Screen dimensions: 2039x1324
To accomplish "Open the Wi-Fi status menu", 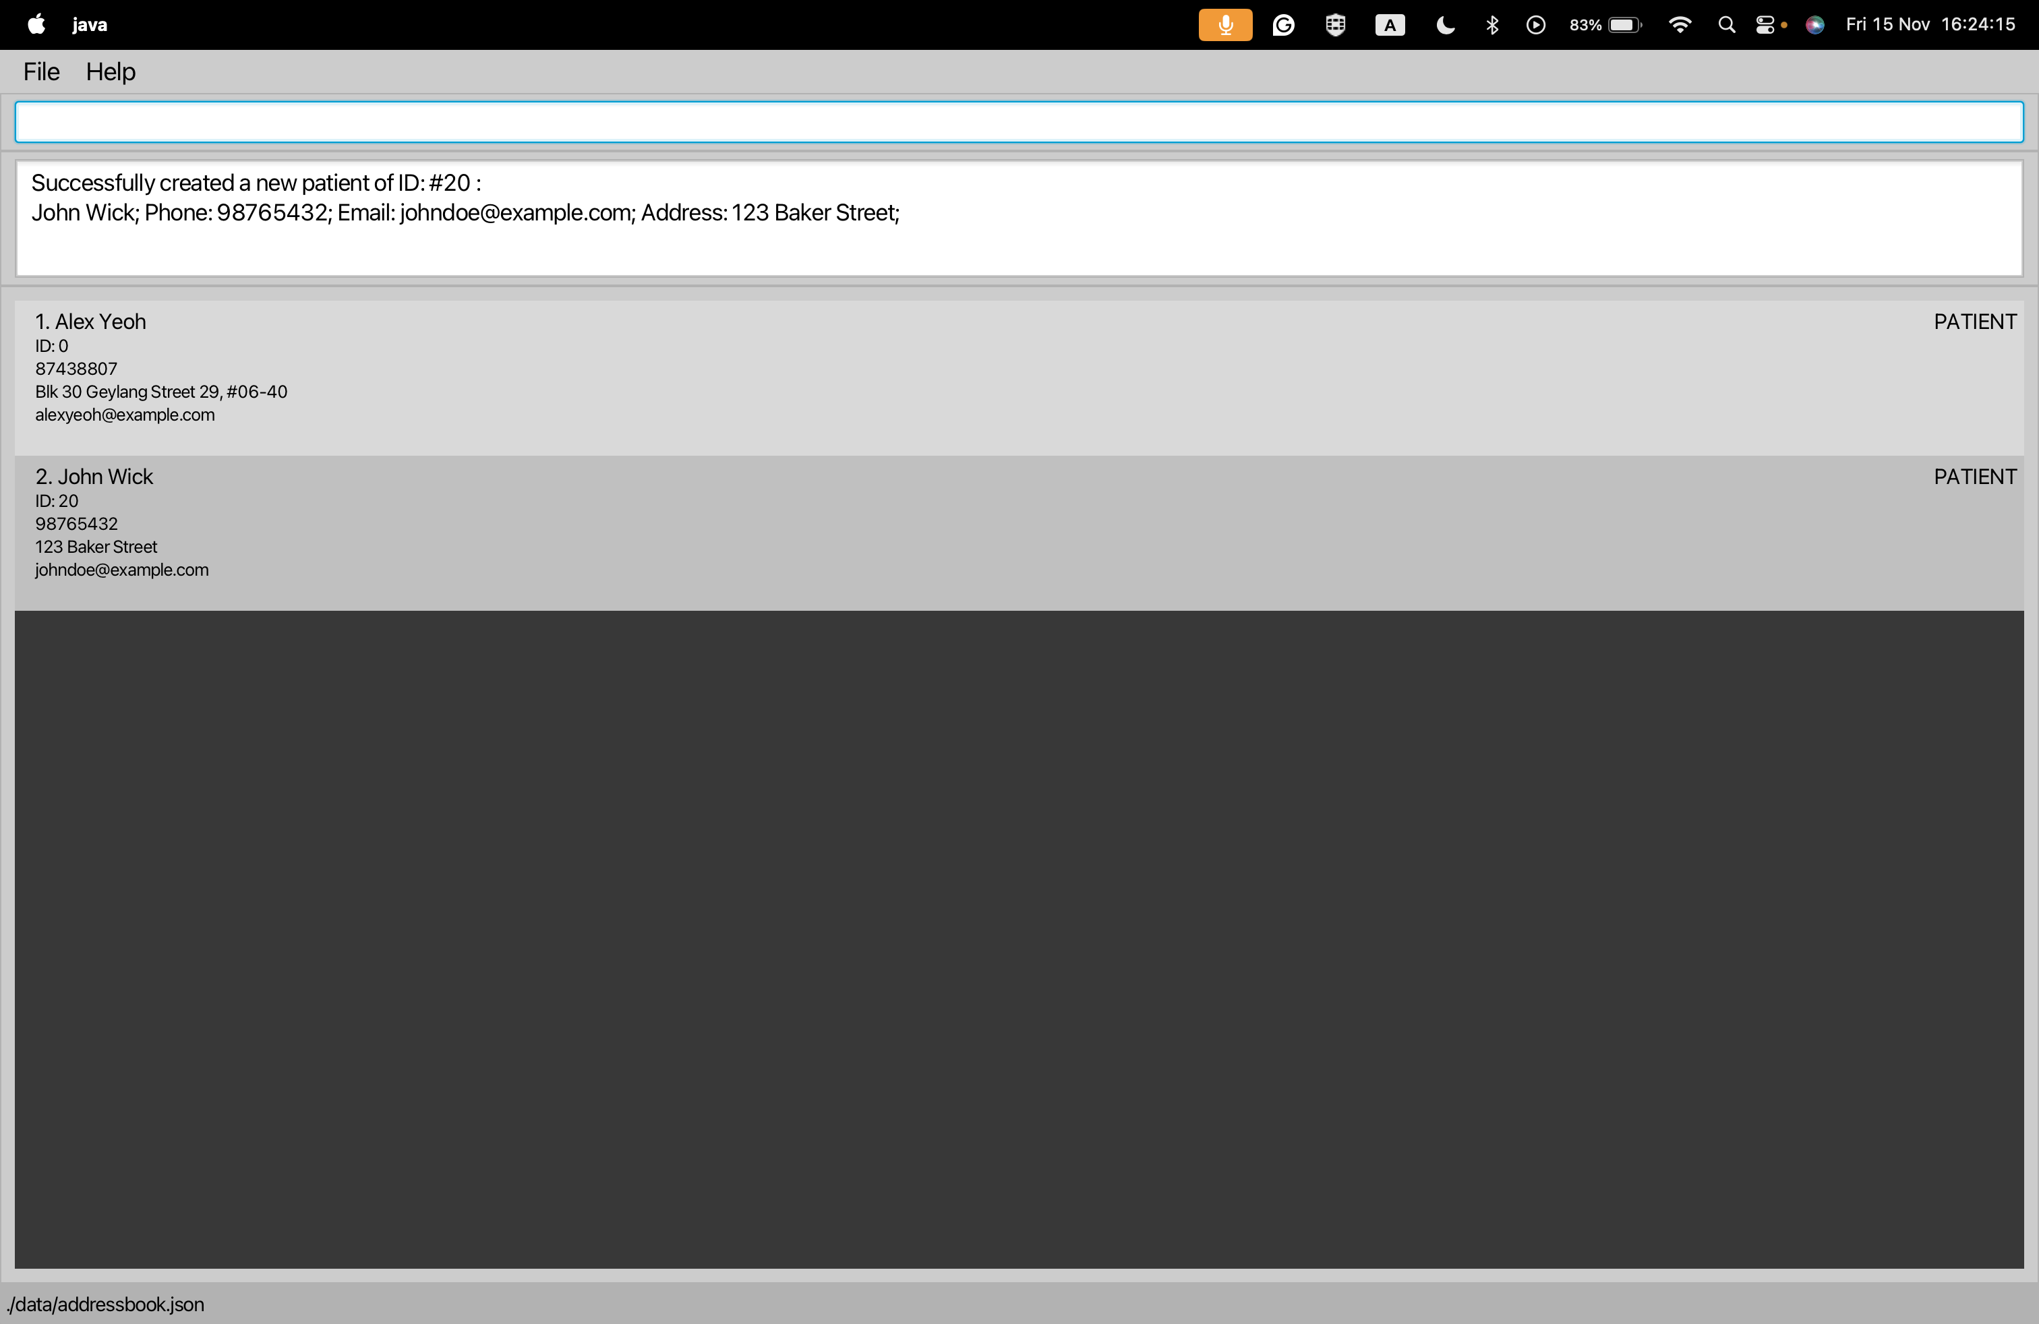I will tap(1679, 25).
